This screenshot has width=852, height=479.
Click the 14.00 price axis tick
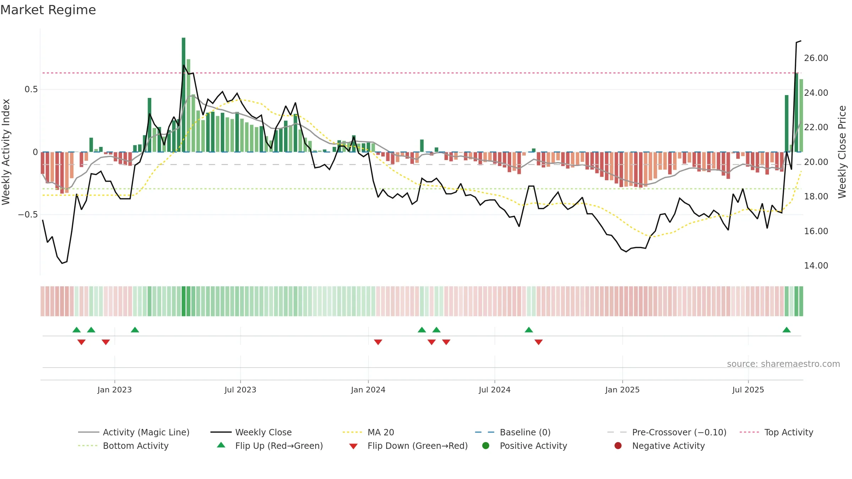click(816, 265)
